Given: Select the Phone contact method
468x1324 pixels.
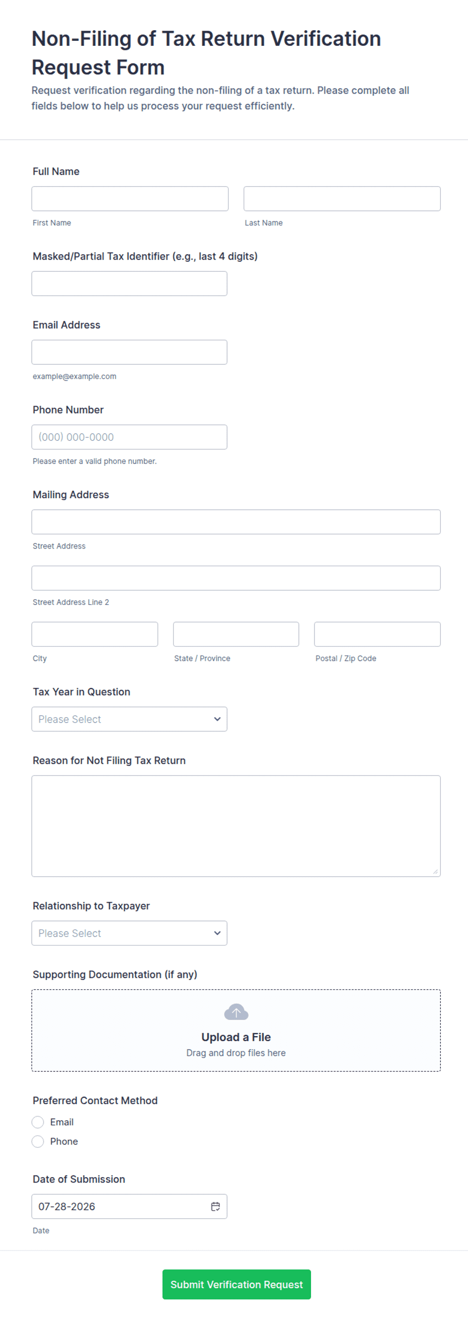Looking at the screenshot, I should [x=38, y=1141].
